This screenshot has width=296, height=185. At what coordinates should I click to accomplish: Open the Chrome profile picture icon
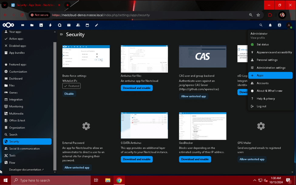[x=282, y=15]
